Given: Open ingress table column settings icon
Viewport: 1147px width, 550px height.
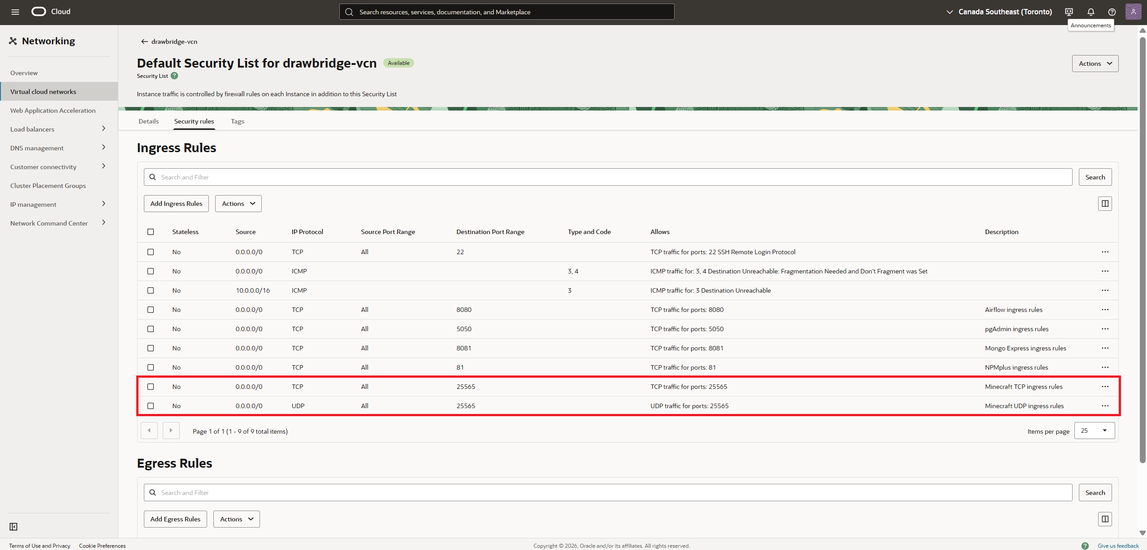Looking at the screenshot, I should tap(1105, 204).
